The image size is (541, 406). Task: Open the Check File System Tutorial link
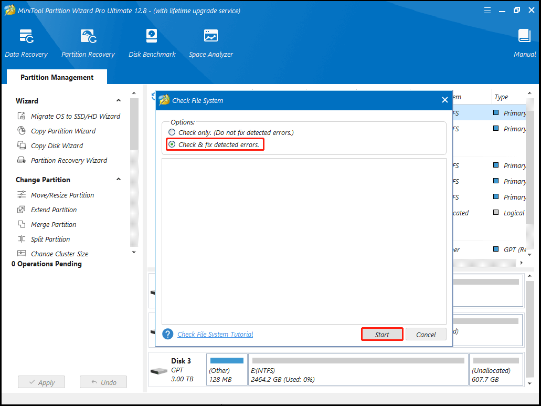[x=215, y=334]
